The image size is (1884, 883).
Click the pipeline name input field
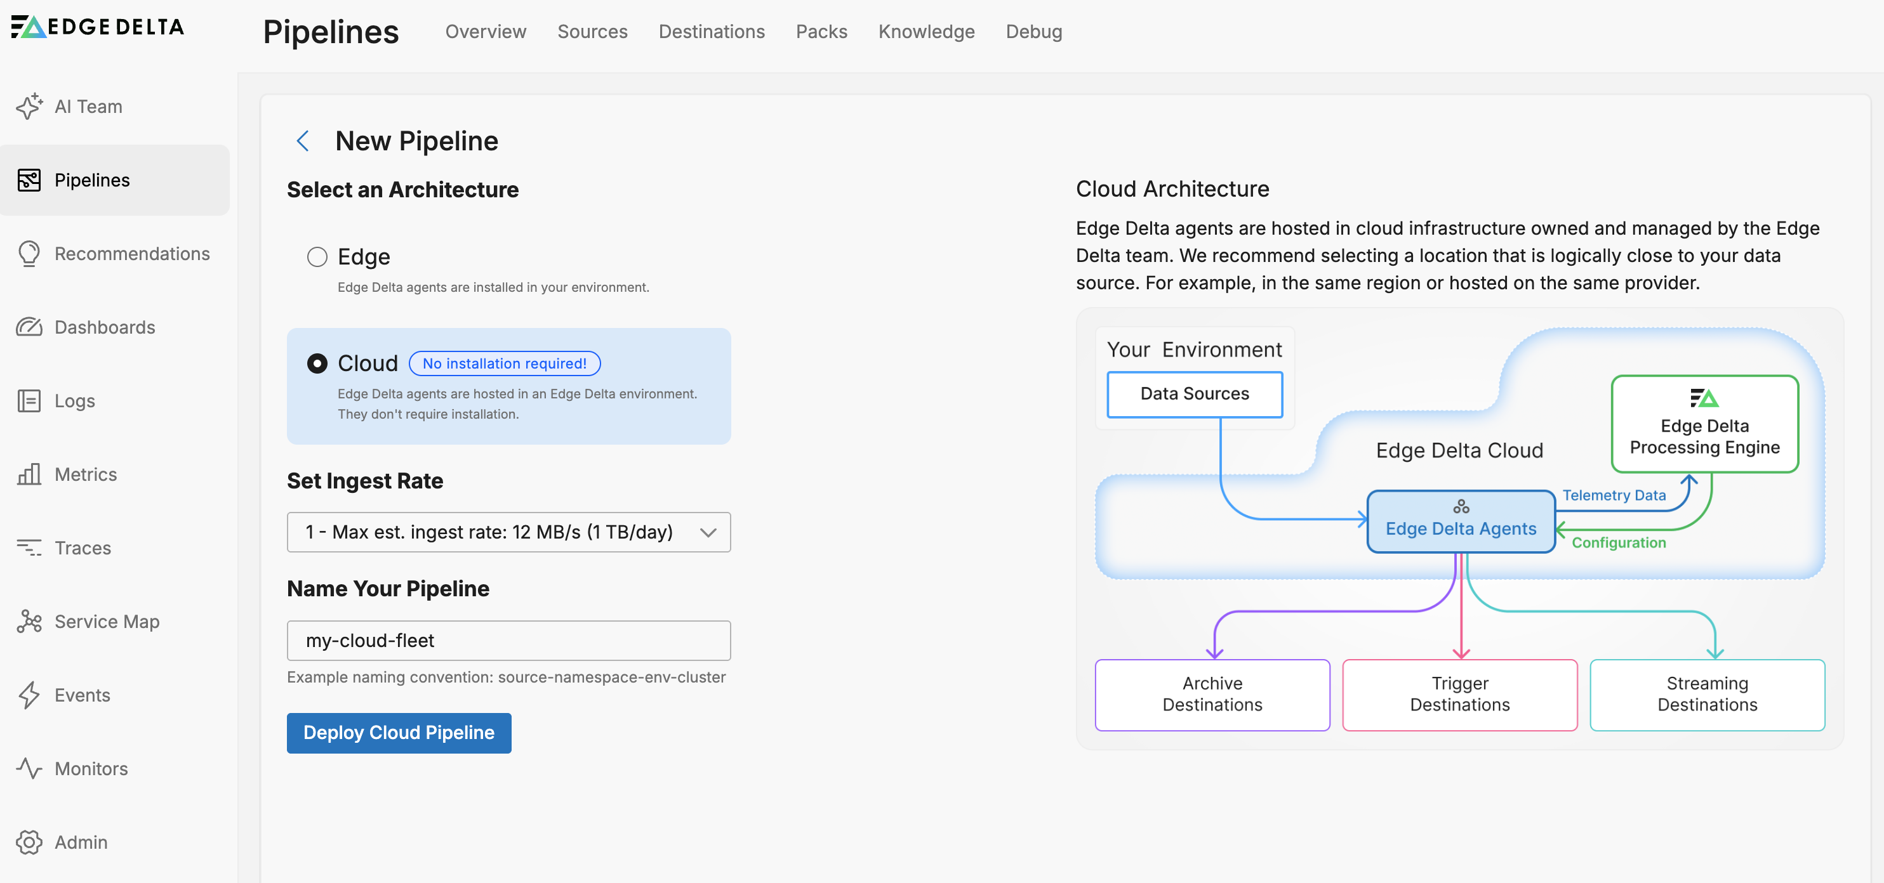click(508, 640)
